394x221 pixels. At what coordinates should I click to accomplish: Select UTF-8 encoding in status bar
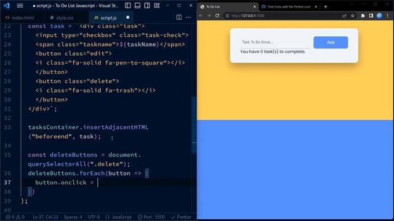(x=94, y=217)
